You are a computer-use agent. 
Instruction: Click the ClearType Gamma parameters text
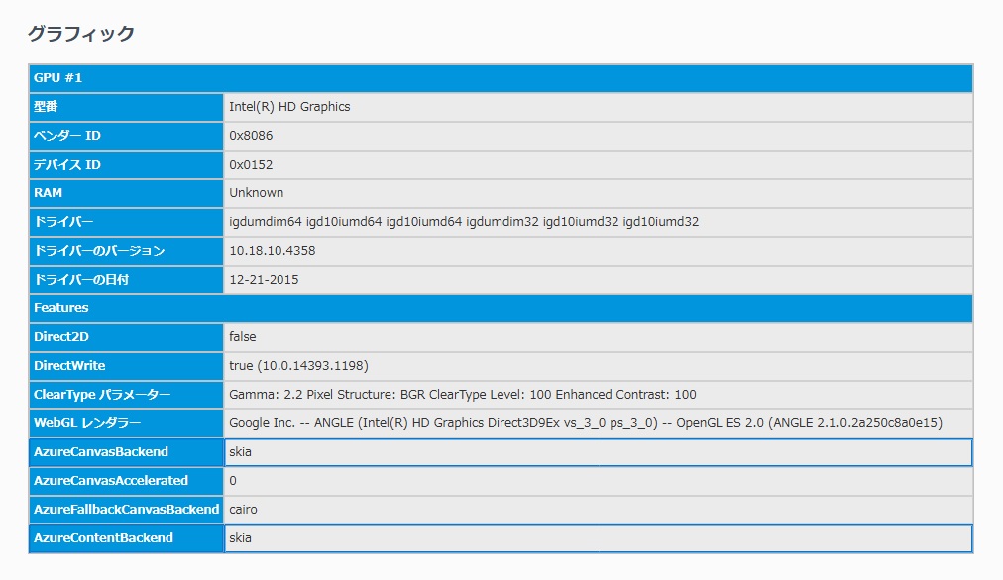tap(462, 395)
